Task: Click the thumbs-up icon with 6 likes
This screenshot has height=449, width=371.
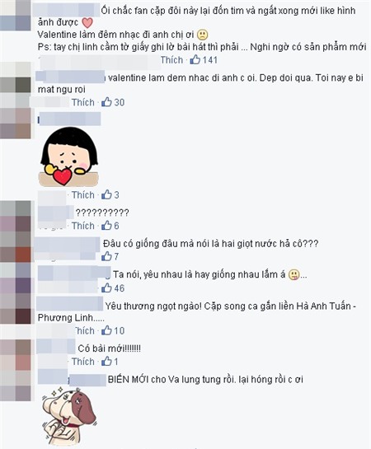Action: click(106, 226)
